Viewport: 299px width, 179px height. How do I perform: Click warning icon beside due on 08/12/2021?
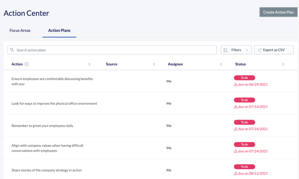click(236, 173)
